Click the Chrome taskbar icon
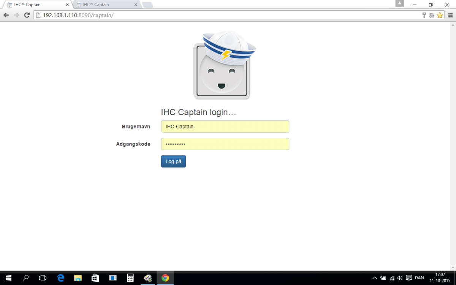The width and height of the screenshot is (456, 285). (165, 278)
